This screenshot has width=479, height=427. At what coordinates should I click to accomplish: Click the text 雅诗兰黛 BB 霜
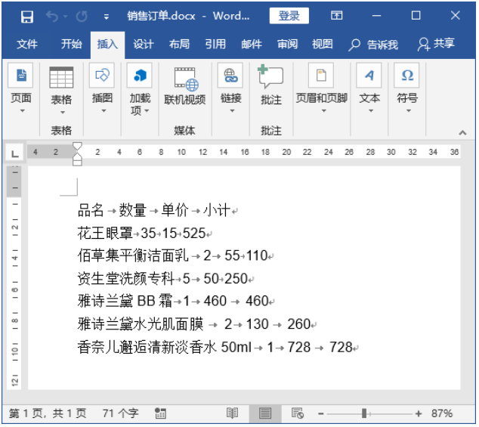125,301
